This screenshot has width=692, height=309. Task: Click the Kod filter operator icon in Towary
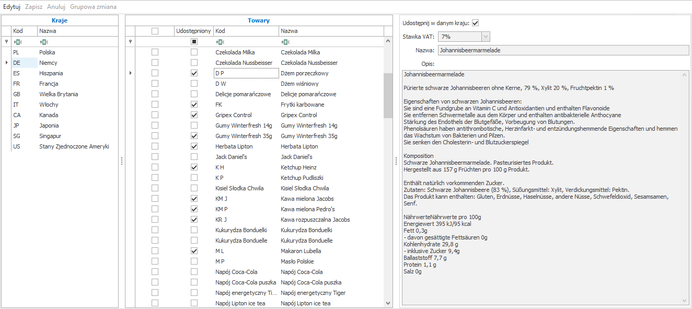(x=220, y=42)
